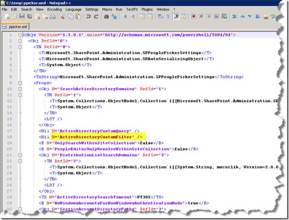Click PT30S timeout value on line 28
The height and width of the screenshot is (220, 289).
click(x=144, y=197)
